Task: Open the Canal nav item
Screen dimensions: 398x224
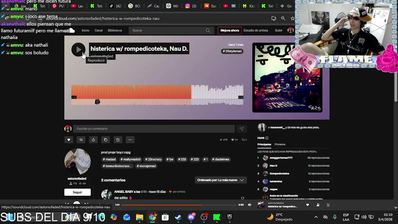Action: coord(99,30)
